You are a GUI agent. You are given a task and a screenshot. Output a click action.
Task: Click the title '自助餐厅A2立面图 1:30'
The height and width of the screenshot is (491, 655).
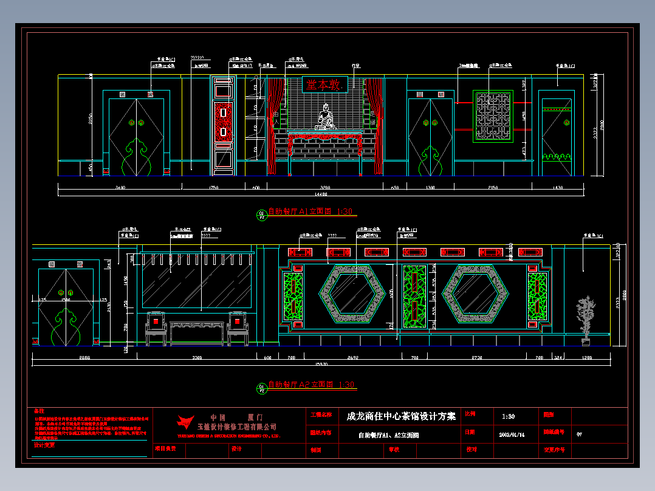tap(311, 385)
